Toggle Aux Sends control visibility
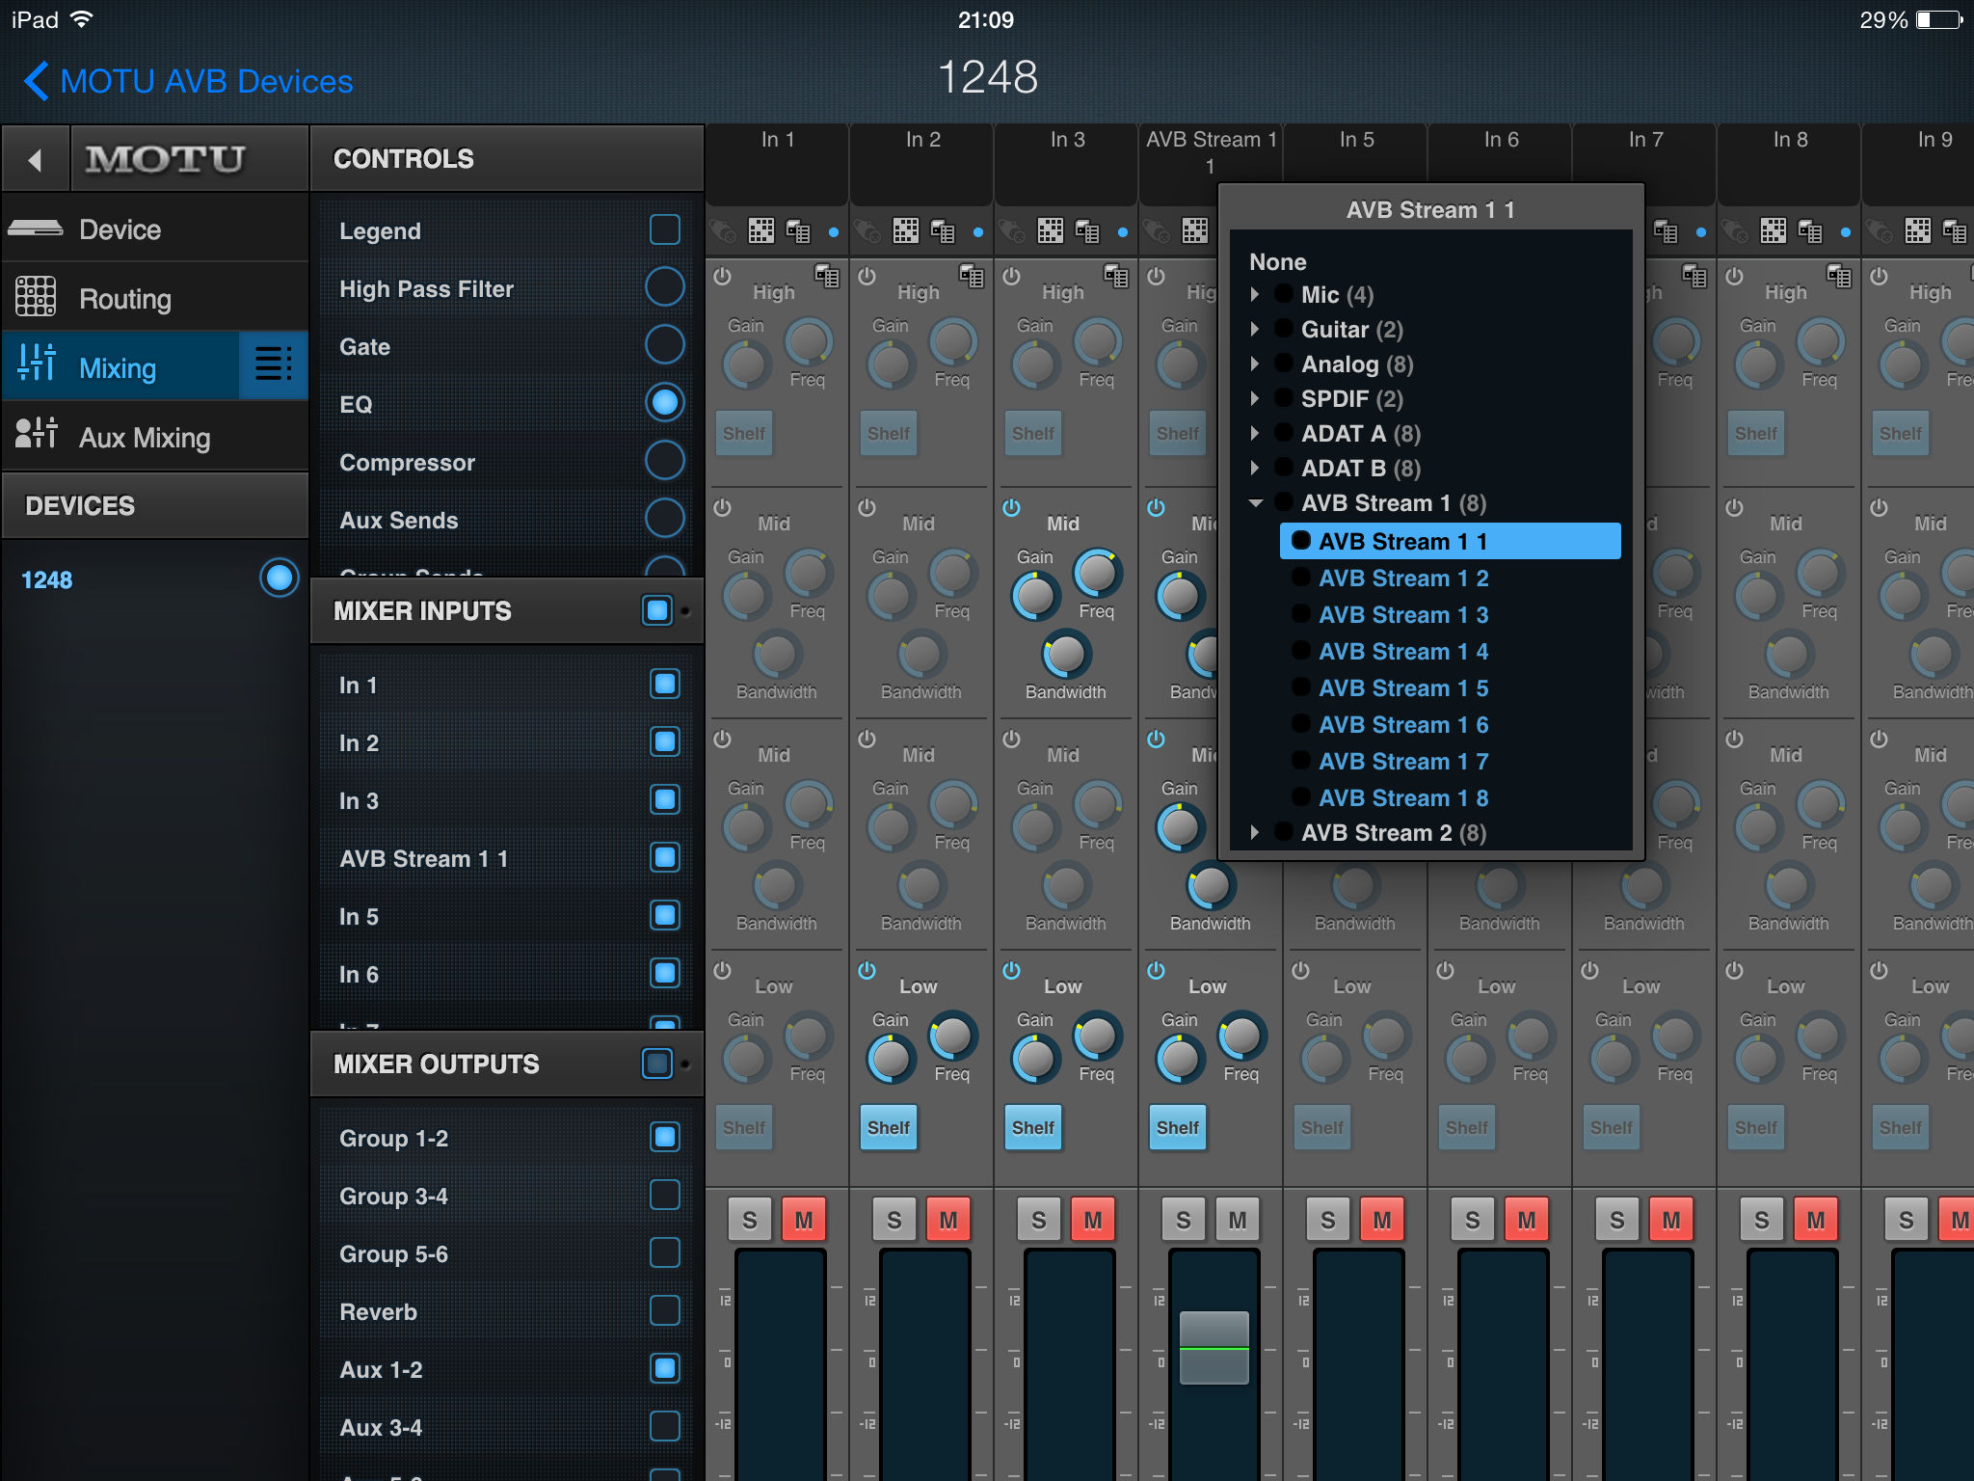 click(665, 518)
